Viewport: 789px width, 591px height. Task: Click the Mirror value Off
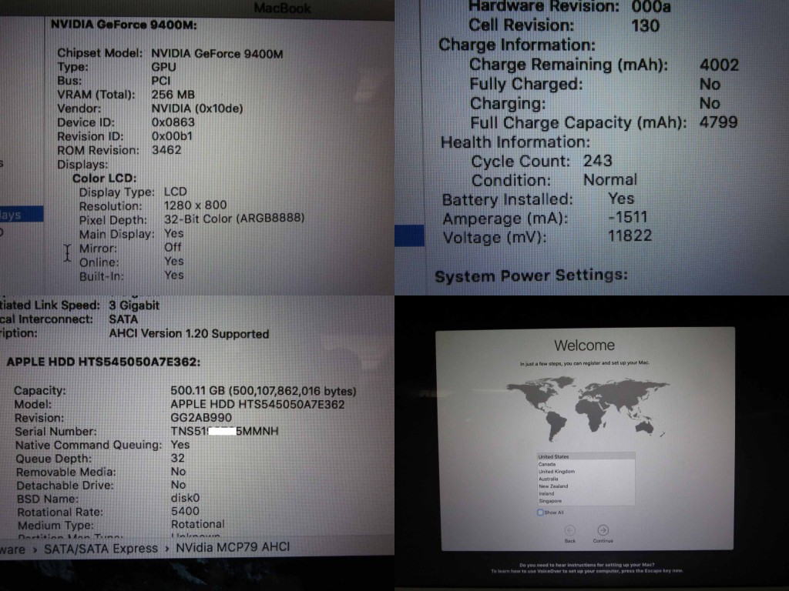click(173, 247)
